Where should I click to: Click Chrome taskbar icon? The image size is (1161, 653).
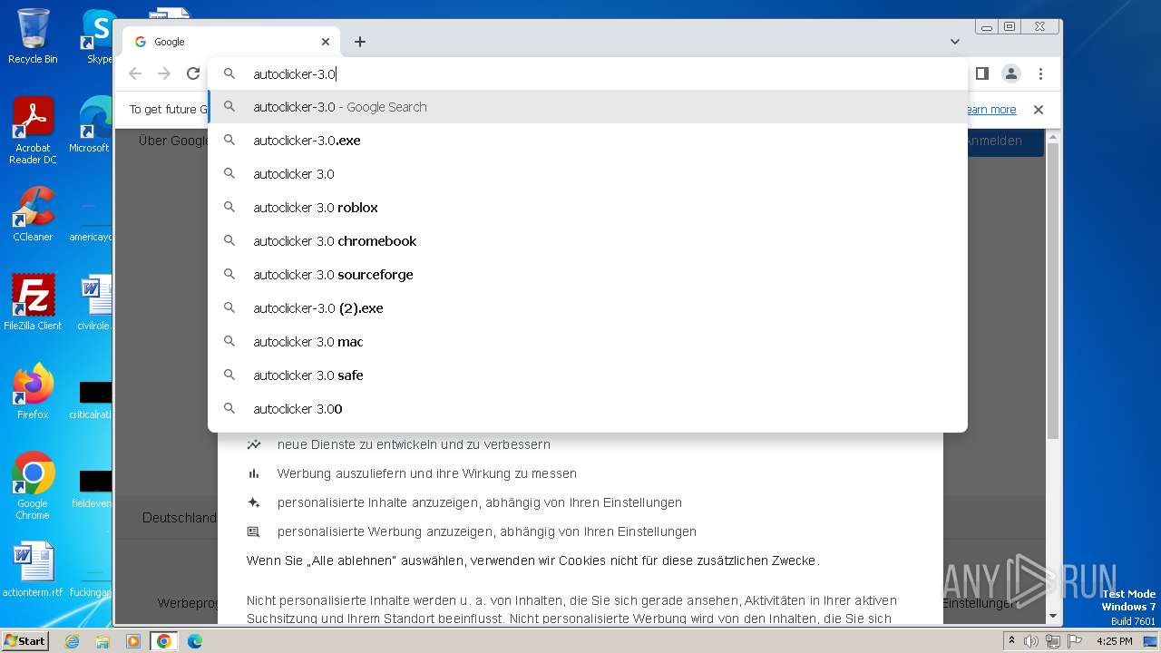[164, 641]
